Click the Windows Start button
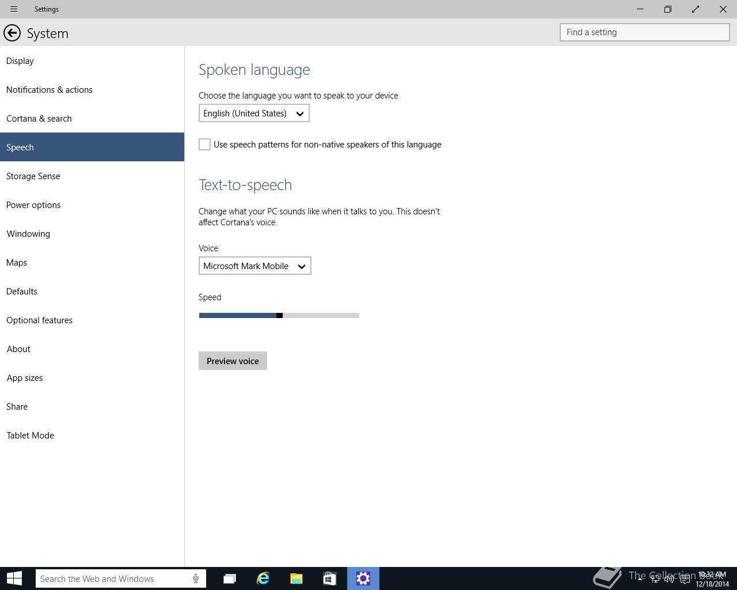Viewport: 737px width, 590px height. [14, 578]
